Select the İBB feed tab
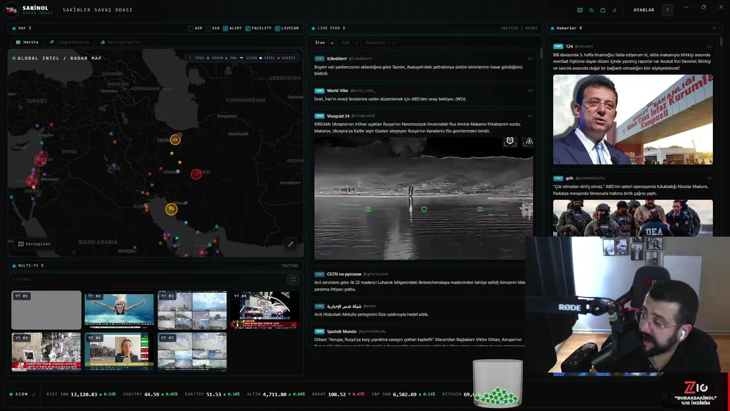The image size is (730, 411). tap(346, 43)
